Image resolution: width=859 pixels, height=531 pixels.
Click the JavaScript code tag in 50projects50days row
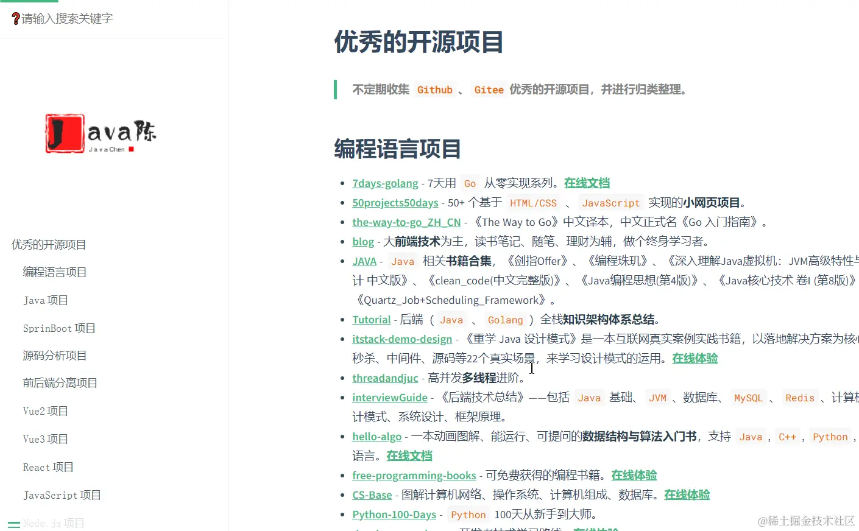(611, 203)
